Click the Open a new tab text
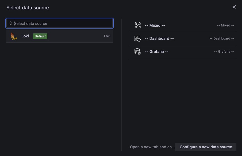The height and width of the screenshot is (156, 242). pos(152,147)
